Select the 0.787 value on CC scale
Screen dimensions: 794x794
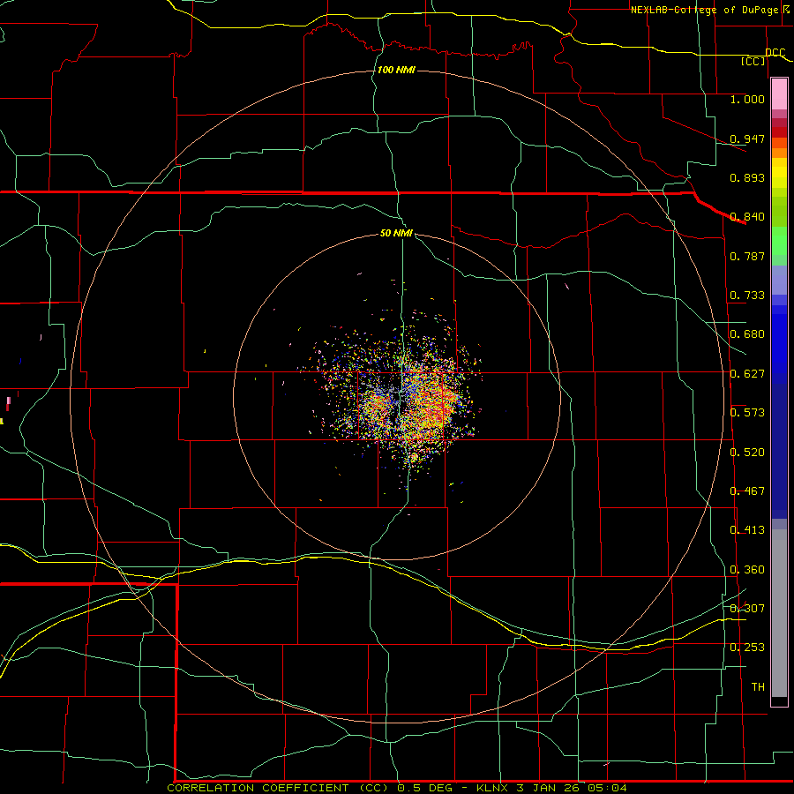(x=747, y=256)
